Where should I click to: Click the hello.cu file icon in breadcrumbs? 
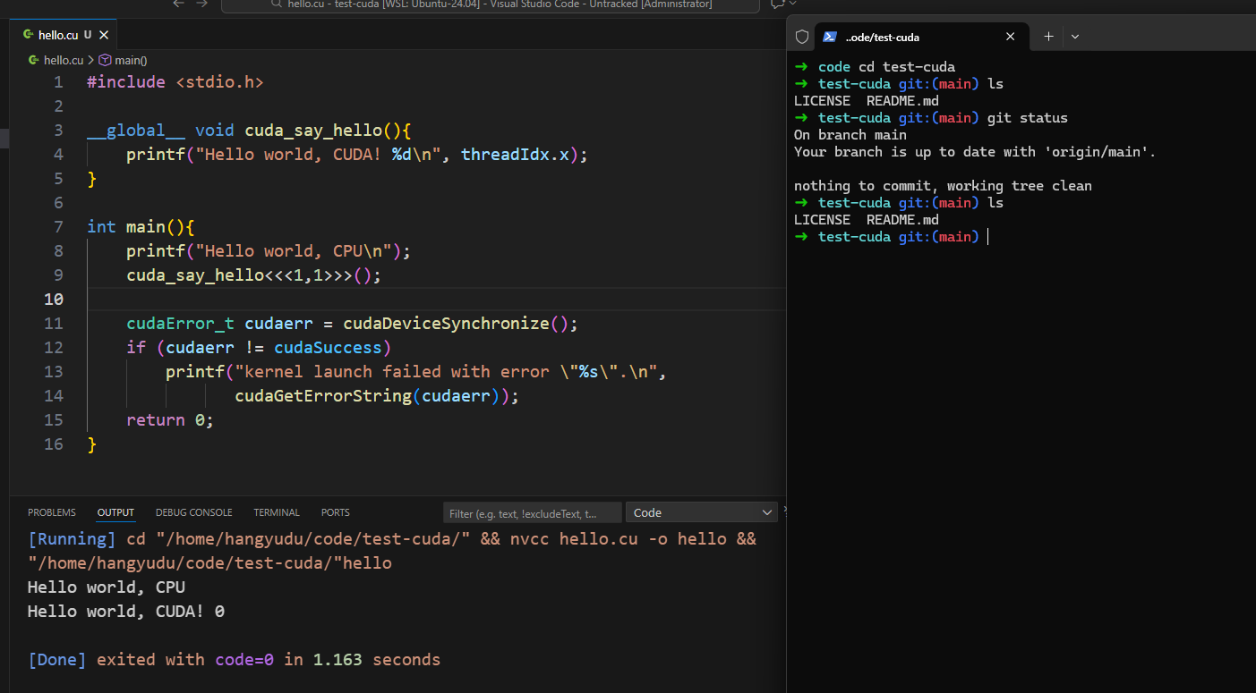(x=34, y=60)
